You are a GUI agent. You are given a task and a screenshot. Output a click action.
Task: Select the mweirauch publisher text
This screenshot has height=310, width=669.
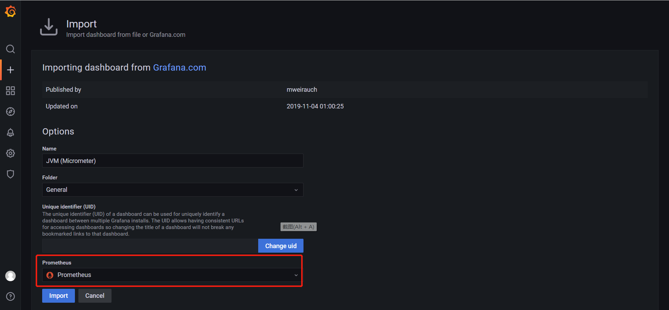click(x=302, y=90)
